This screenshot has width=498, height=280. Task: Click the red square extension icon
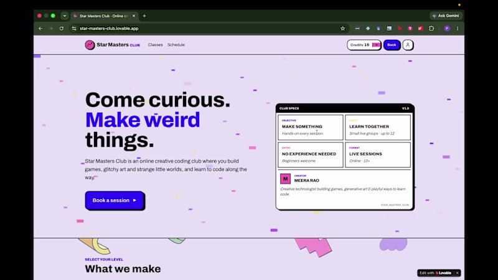click(x=421, y=29)
